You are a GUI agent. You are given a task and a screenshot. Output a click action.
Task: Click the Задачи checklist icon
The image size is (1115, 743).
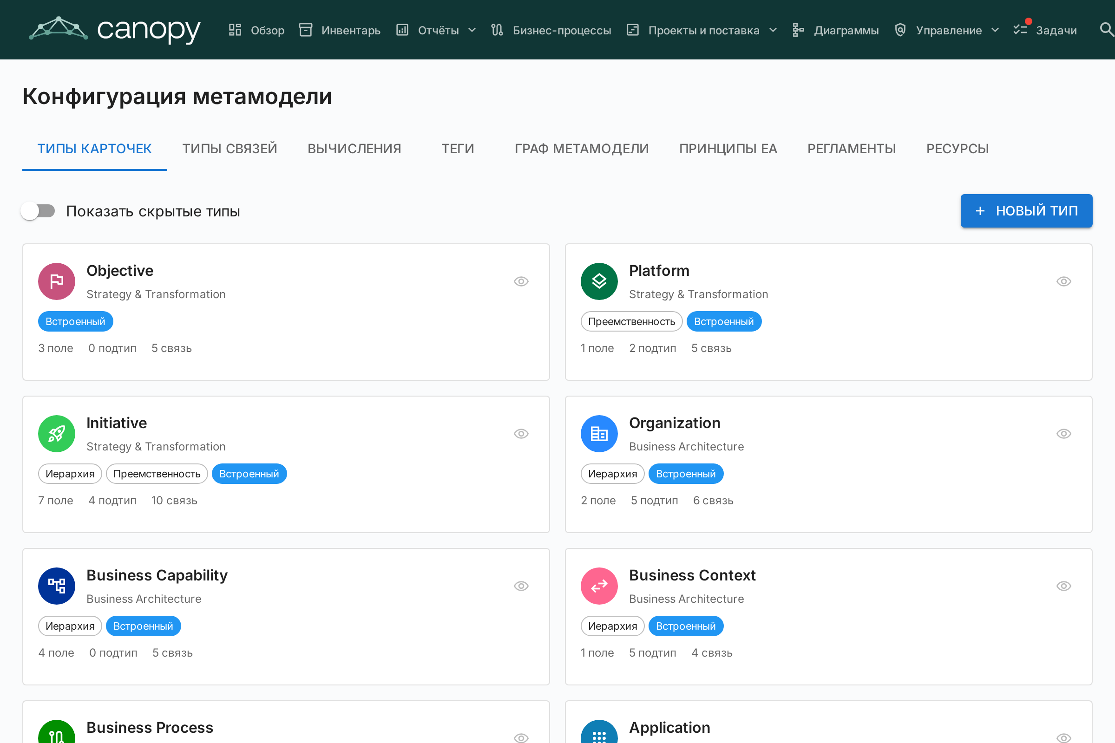[1020, 30]
